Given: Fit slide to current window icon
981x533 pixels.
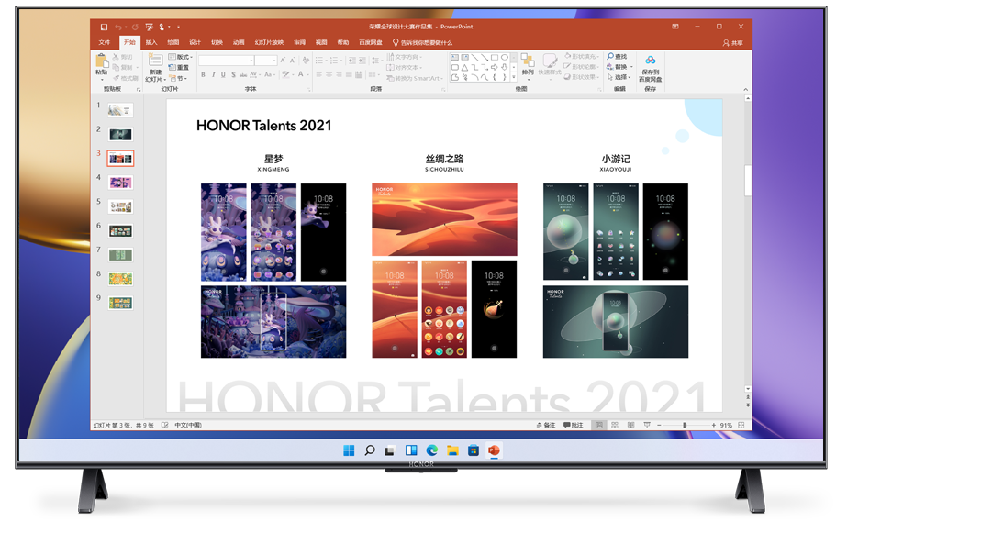Looking at the screenshot, I should click(741, 425).
